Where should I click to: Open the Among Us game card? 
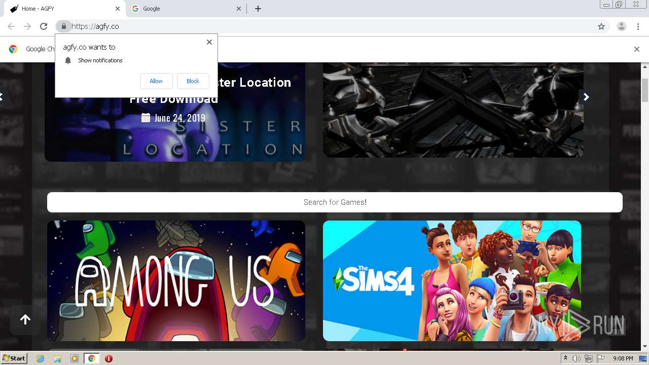pyautogui.click(x=176, y=281)
